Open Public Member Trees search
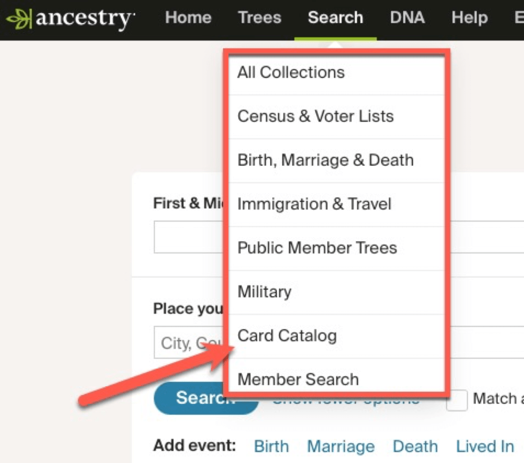 point(317,248)
